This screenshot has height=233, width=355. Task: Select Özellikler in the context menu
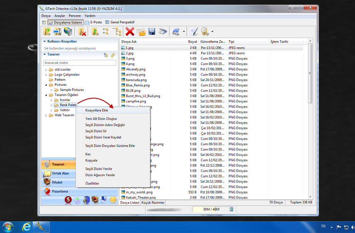[92, 184]
